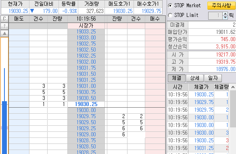Click the 저가 value 18976.00

226,69
